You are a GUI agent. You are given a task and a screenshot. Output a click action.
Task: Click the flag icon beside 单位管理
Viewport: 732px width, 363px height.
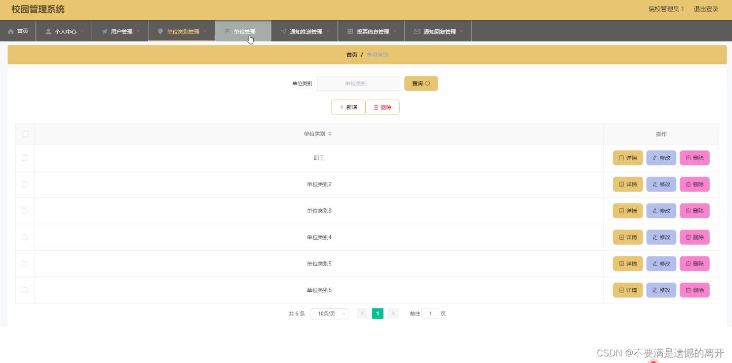click(x=227, y=31)
